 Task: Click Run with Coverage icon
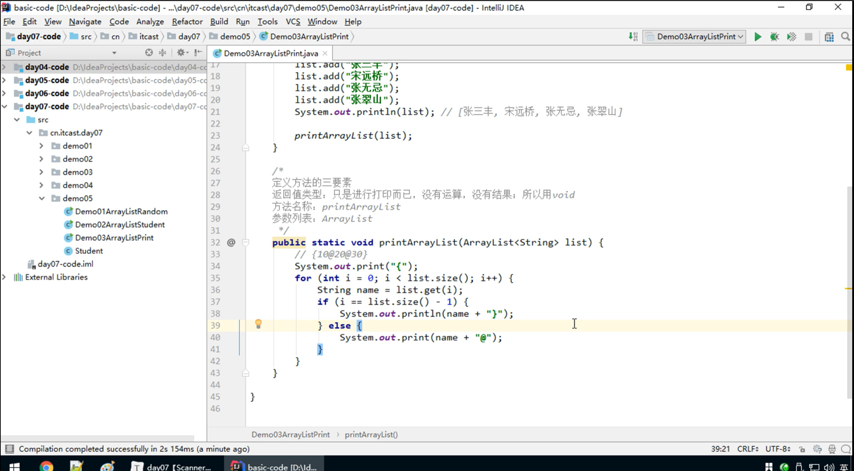tap(791, 37)
